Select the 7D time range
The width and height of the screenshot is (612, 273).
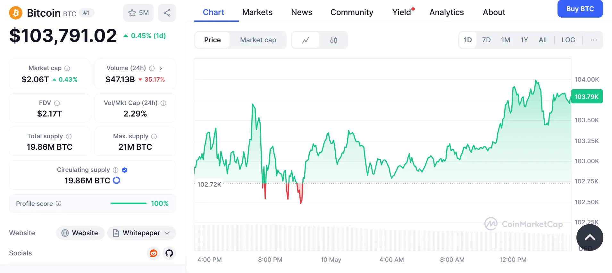click(x=486, y=40)
